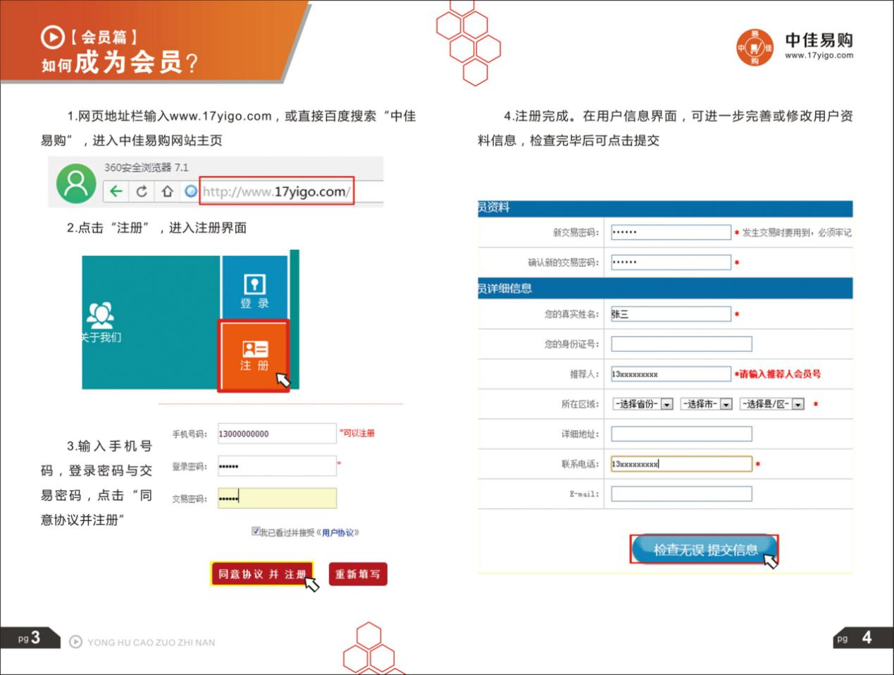Click the 中佳易购 logo icon
894x675 pixels.
click(x=755, y=48)
